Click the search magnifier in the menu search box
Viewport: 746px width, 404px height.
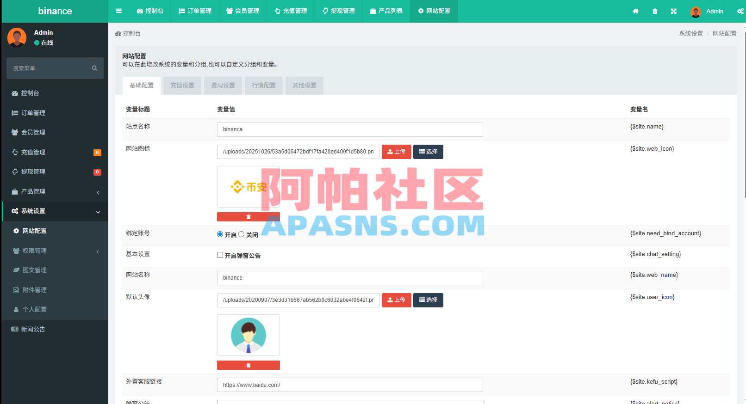click(x=94, y=68)
